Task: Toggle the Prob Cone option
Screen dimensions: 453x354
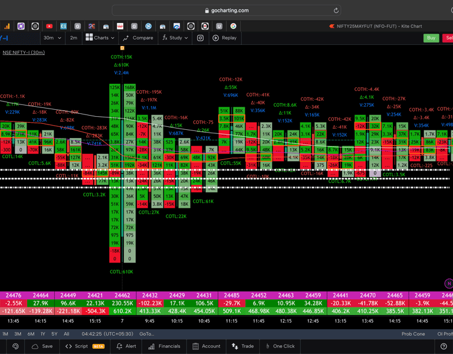Action: pos(413,334)
